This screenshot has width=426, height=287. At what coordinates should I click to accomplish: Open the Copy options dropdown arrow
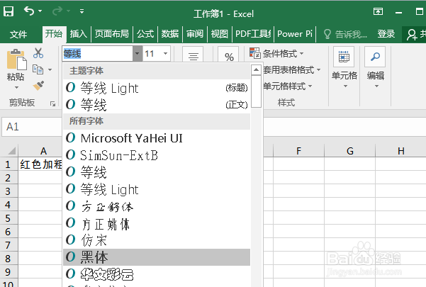(50, 69)
